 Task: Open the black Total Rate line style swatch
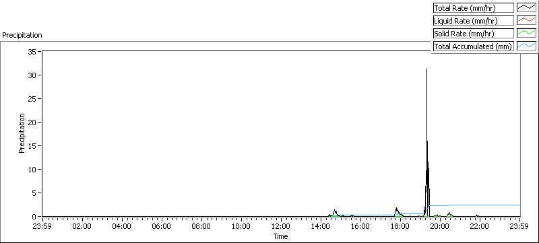click(x=526, y=8)
